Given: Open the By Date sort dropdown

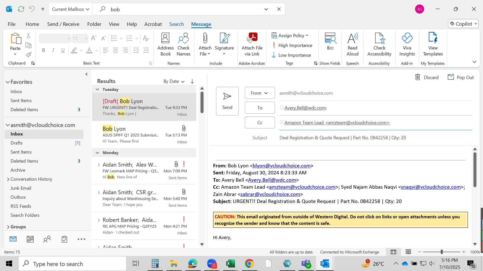Looking at the screenshot, I should [x=174, y=81].
